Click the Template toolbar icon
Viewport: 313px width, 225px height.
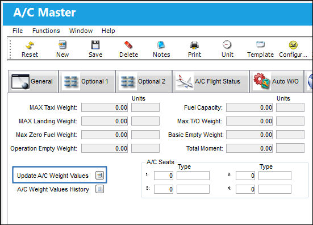pyautogui.click(x=260, y=44)
